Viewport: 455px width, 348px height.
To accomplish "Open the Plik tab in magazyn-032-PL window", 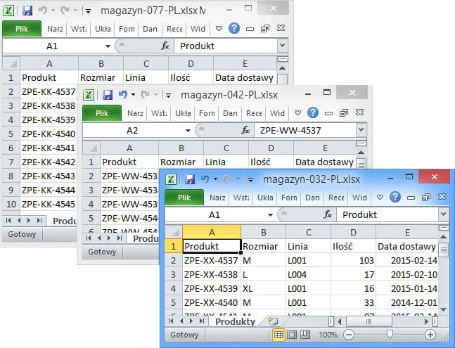I will (184, 198).
